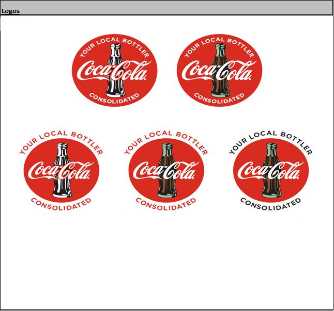Click white CONSOLIDATED text in top-left logo
The image size is (334, 311).
pos(114,98)
